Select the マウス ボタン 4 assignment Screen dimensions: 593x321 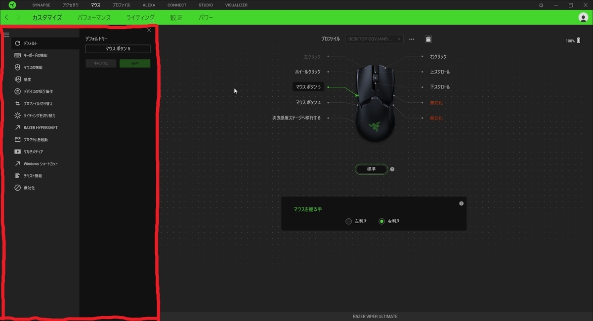tap(308, 102)
